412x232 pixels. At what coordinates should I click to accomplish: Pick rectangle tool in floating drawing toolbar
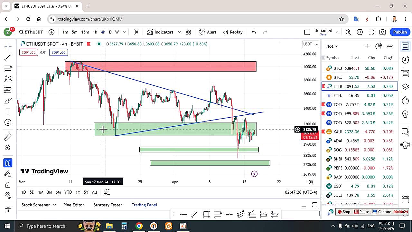tap(206, 214)
